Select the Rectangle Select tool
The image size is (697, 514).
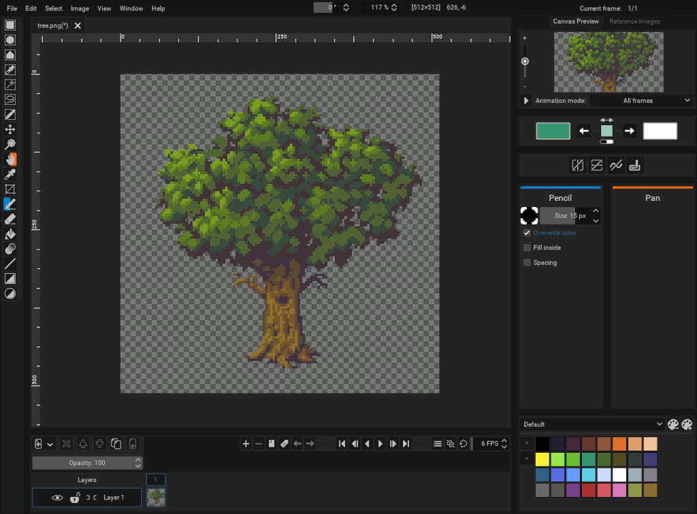point(10,25)
